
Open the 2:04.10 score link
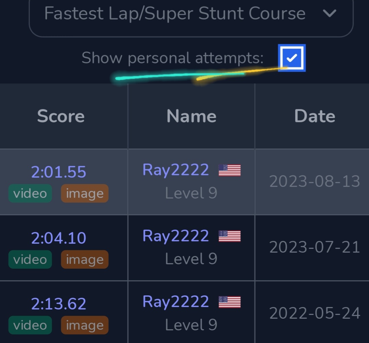coord(59,238)
